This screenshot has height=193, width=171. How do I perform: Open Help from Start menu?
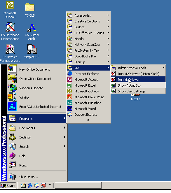[37, 156]
